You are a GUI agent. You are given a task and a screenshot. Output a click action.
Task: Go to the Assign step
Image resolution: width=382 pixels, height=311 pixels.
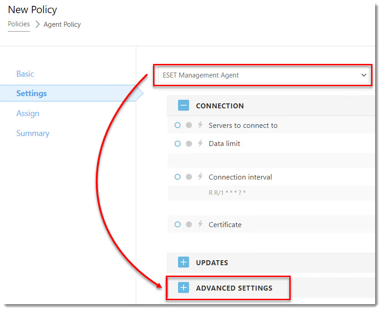click(28, 113)
